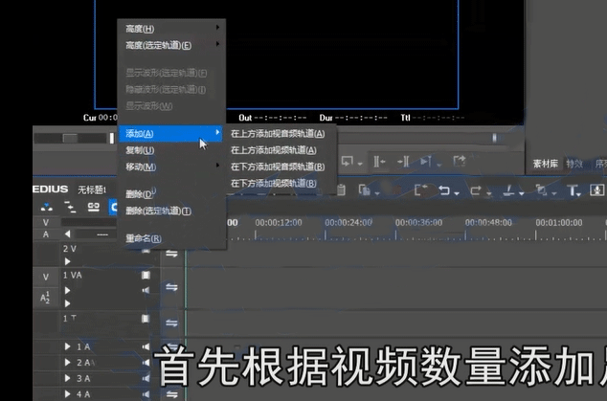
Task: Click the export icon below preview
Action: click(460, 160)
